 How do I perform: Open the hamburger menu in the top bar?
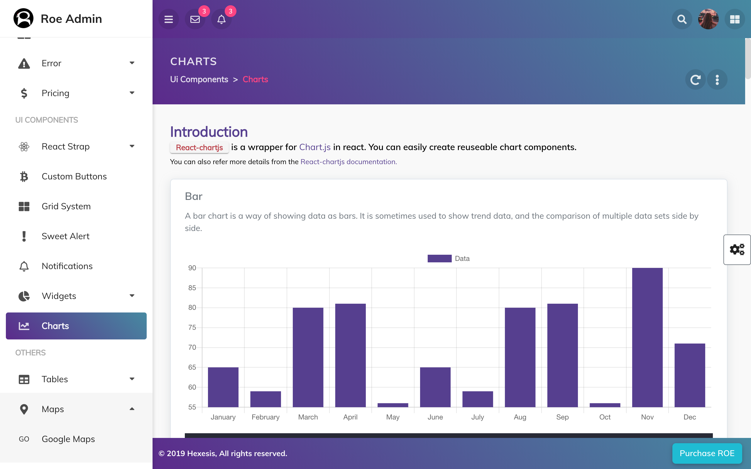click(168, 19)
